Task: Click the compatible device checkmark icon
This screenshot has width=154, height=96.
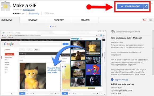Action: 113,32
